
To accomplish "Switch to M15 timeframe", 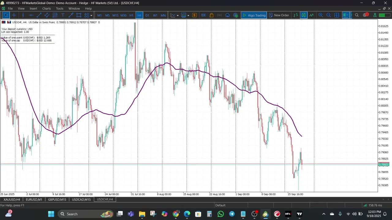I will 115,15.
